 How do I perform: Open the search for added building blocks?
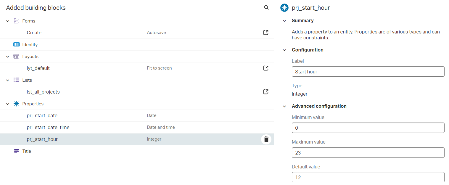(x=266, y=8)
